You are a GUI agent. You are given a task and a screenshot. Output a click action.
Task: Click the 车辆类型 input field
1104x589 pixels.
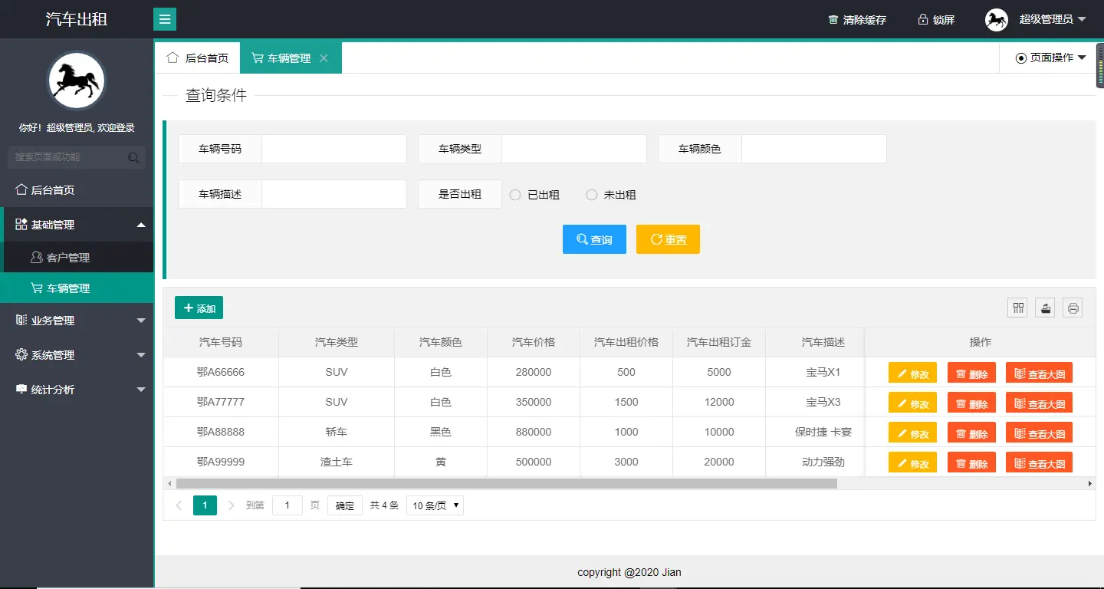coord(574,149)
